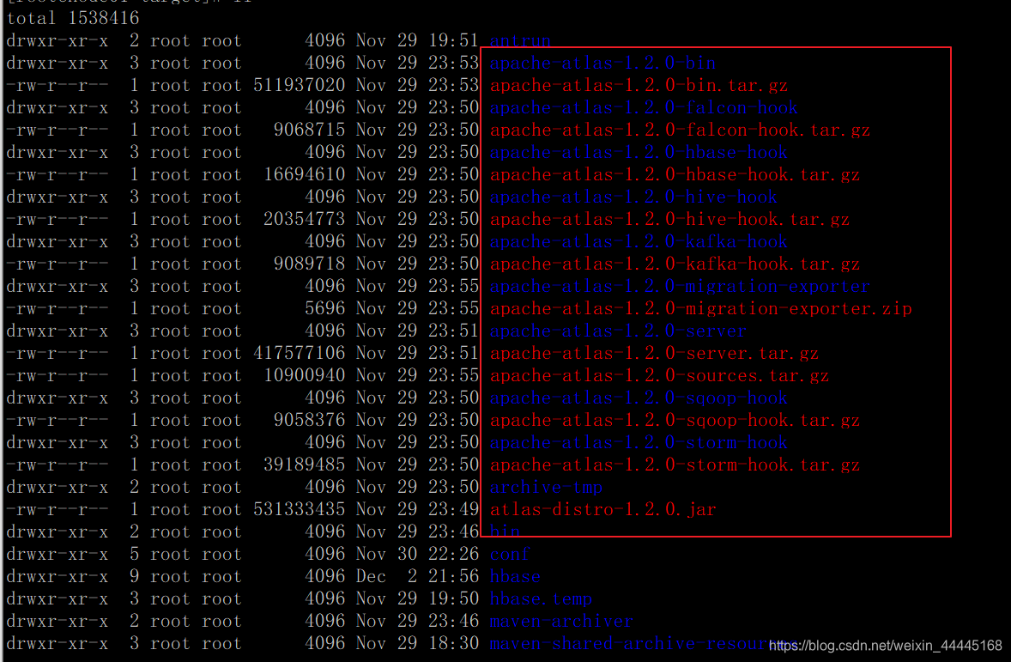The height and width of the screenshot is (662, 1011).
Task: Select apache-atlas-1.2.0-bin.tar.gz file name
Action: tap(639, 85)
